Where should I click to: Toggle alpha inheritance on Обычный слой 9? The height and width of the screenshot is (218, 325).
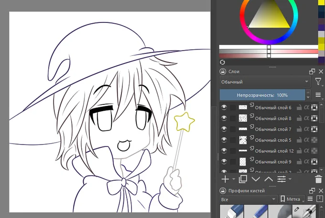[x=306, y=162]
